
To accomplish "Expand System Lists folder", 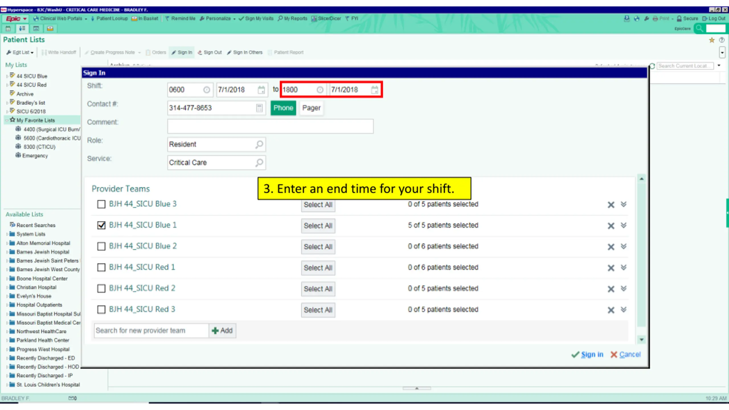I will point(7,234).
